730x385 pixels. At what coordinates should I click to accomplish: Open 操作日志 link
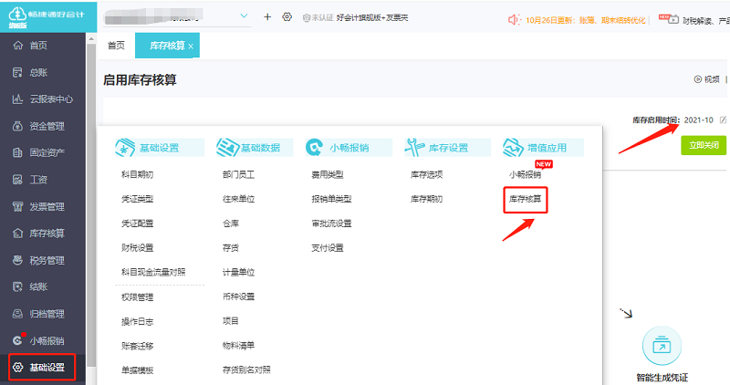(x=138, y=322)
